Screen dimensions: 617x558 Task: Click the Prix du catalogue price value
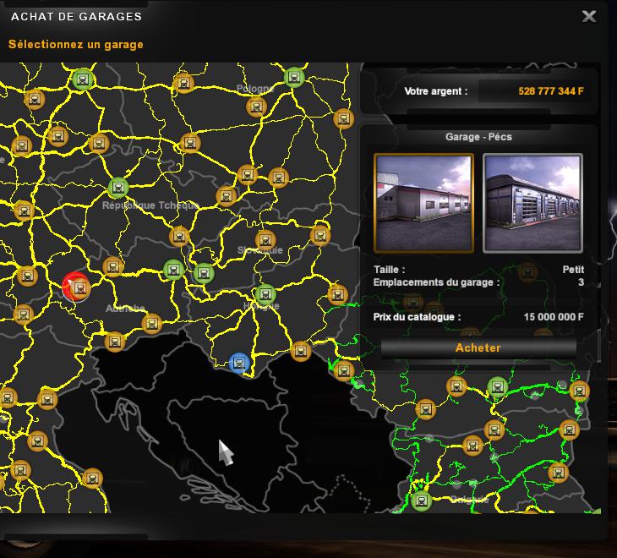(554, 318)
